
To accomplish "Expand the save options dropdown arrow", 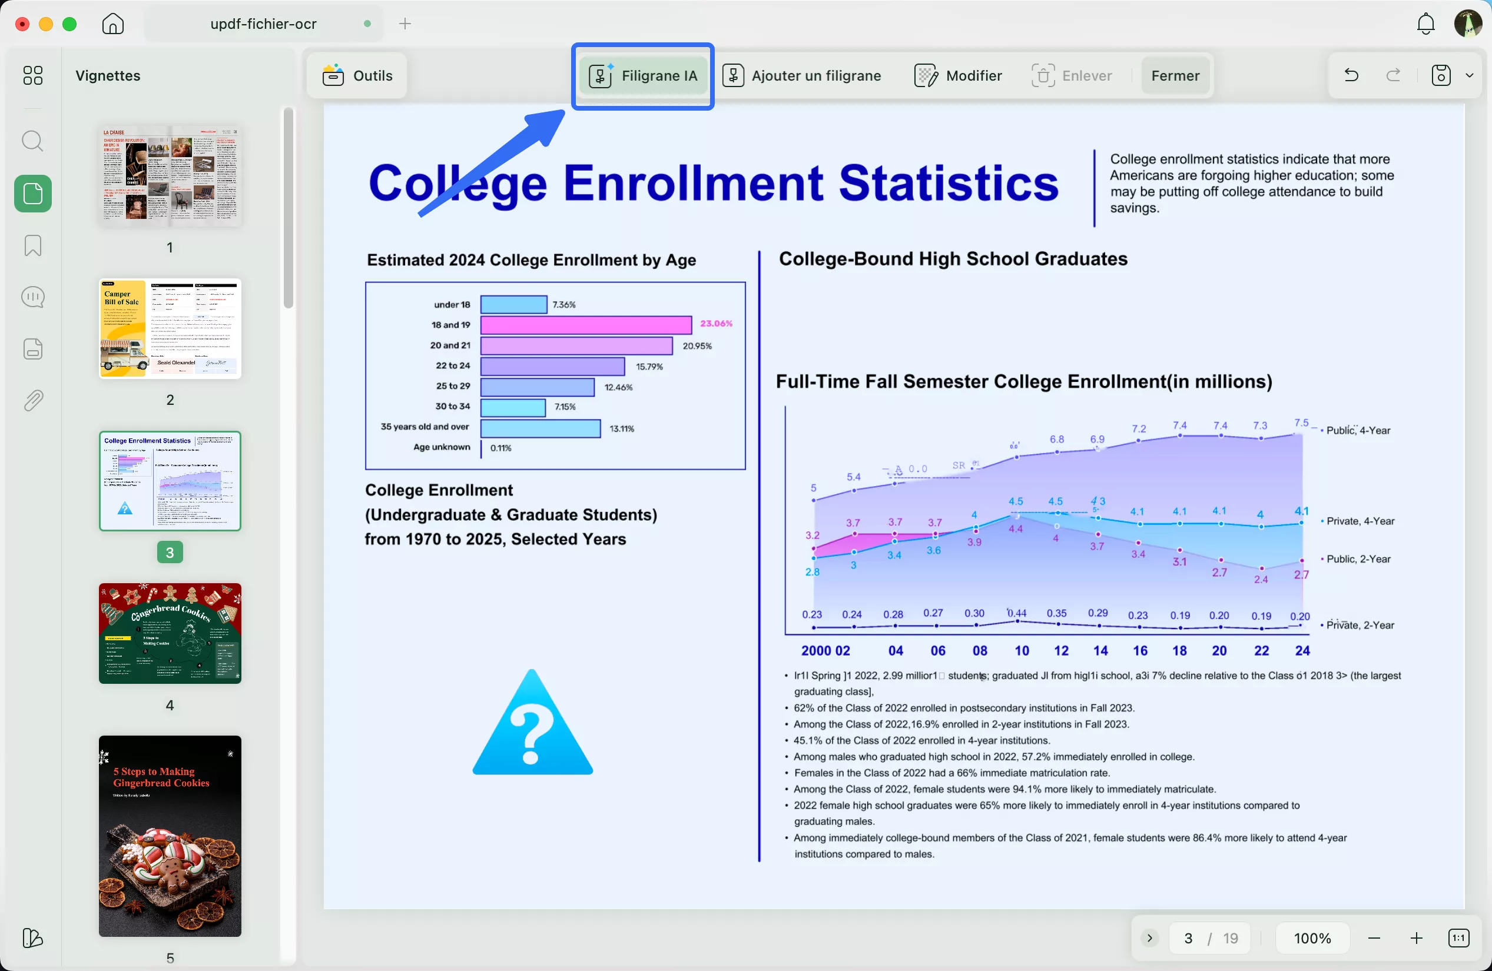I will point(1469,75).
